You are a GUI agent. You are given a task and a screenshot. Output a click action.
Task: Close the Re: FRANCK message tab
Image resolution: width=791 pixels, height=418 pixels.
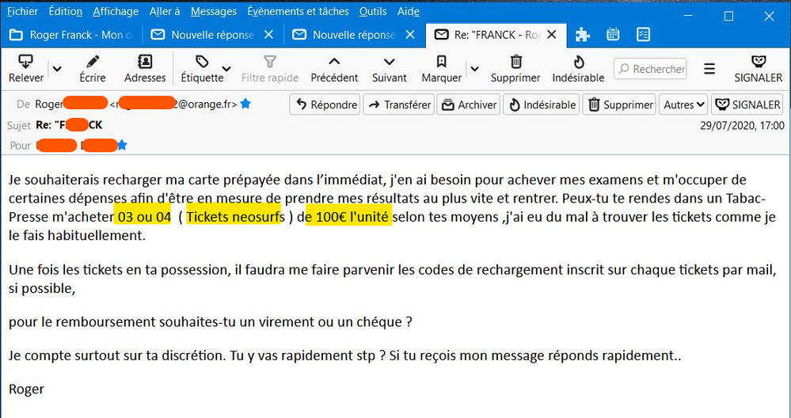tap(552, 35)
